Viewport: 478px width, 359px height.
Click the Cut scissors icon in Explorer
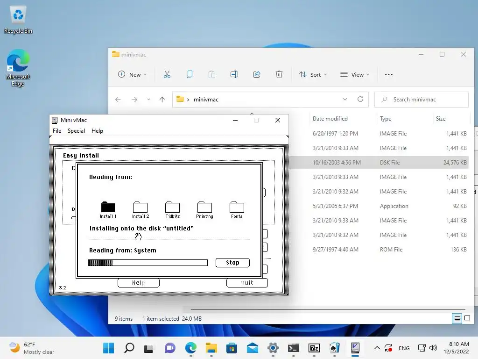[167, 74]
